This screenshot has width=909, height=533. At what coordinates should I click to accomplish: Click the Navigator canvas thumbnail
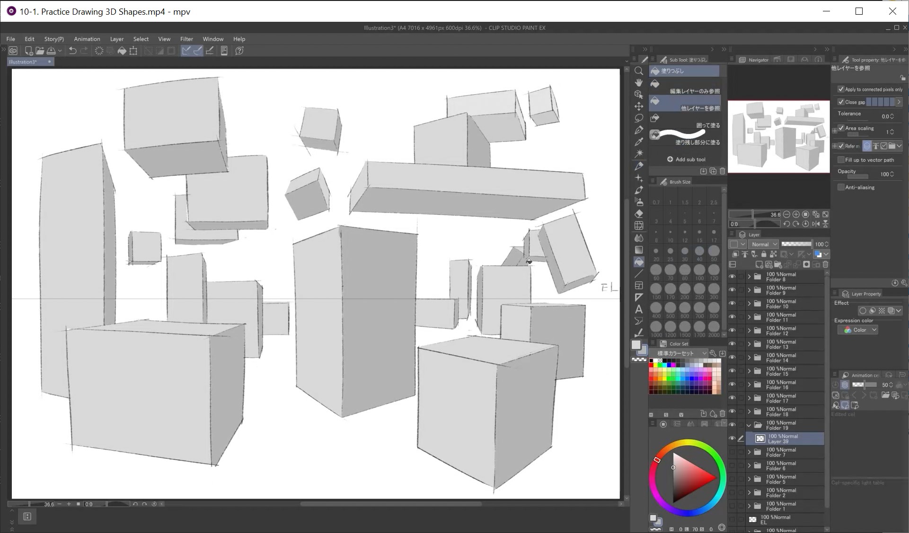click(778, 136)
